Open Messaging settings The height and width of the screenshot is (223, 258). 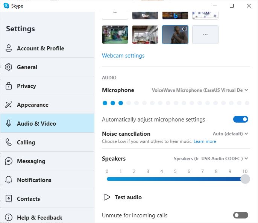coord(47,161)
